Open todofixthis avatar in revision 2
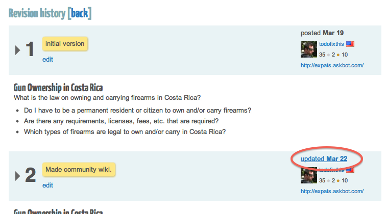The width and height of the screenshot is (387, 214). [308, 175]
